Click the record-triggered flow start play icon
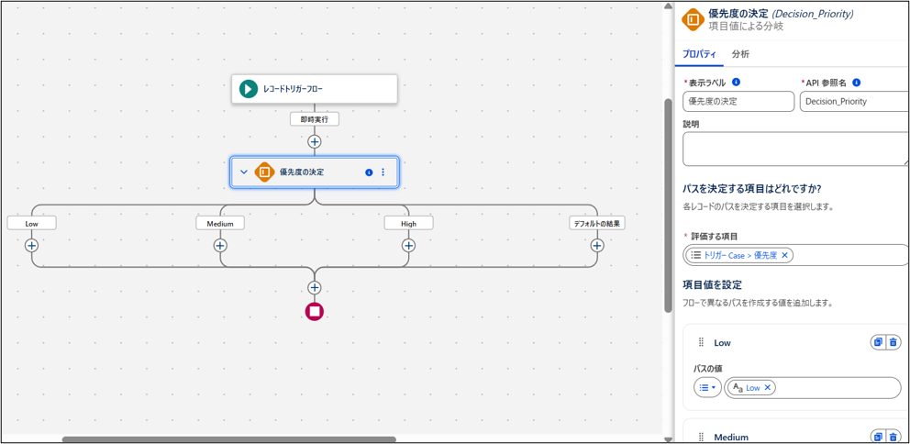 tap(249, 89)
